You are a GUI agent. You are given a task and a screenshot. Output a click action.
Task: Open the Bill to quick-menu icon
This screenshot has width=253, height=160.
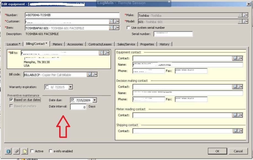click(x=106, y=53)
